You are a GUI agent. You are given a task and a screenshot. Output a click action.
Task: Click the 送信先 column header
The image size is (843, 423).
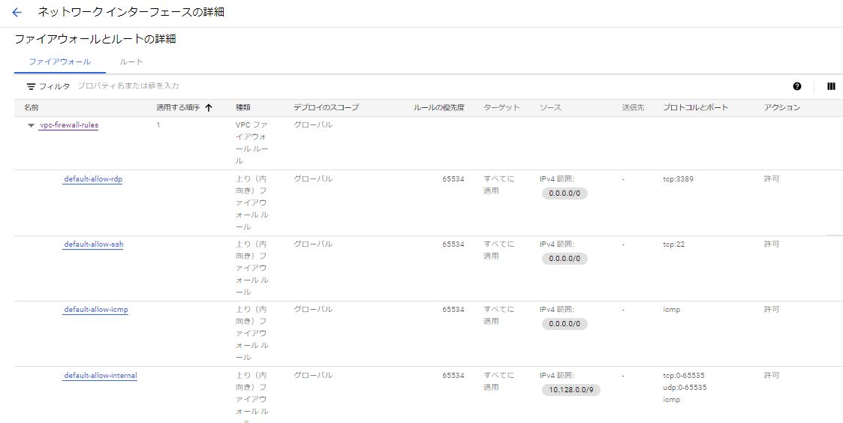tap(634, 107)
